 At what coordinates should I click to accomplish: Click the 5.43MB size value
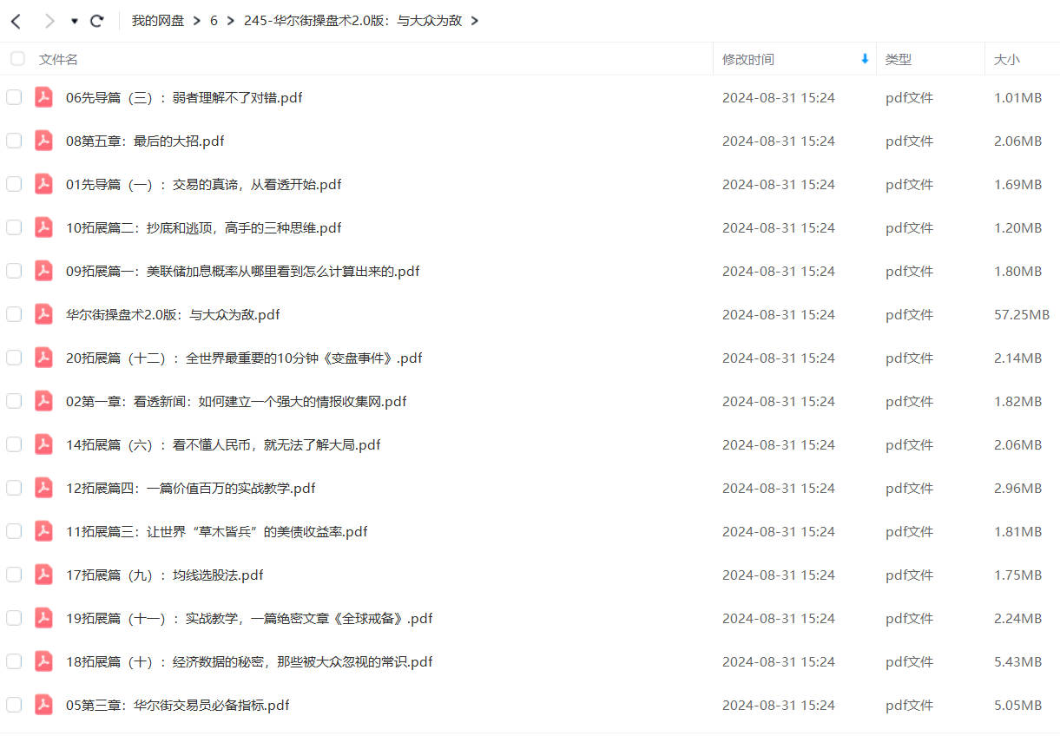pos(1017,661)
